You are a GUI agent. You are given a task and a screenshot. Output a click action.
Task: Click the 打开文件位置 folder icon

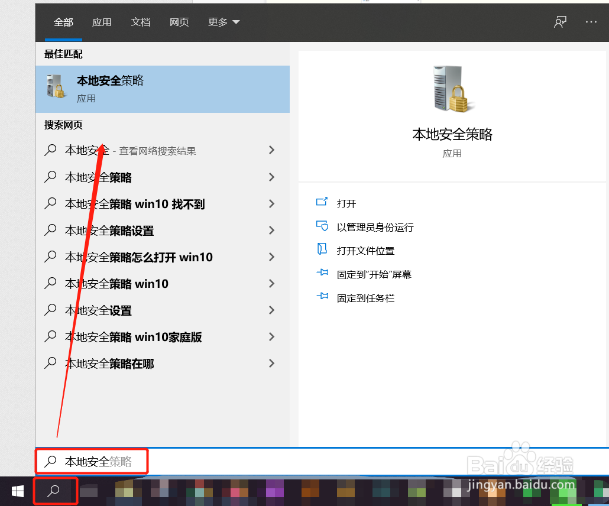[x=322, y=249]
